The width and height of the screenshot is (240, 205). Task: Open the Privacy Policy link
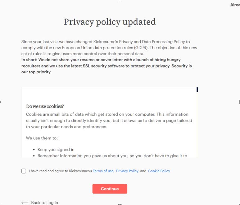point(127,171)
